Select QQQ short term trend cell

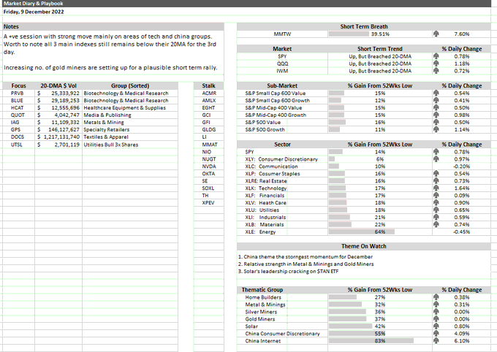380,64
